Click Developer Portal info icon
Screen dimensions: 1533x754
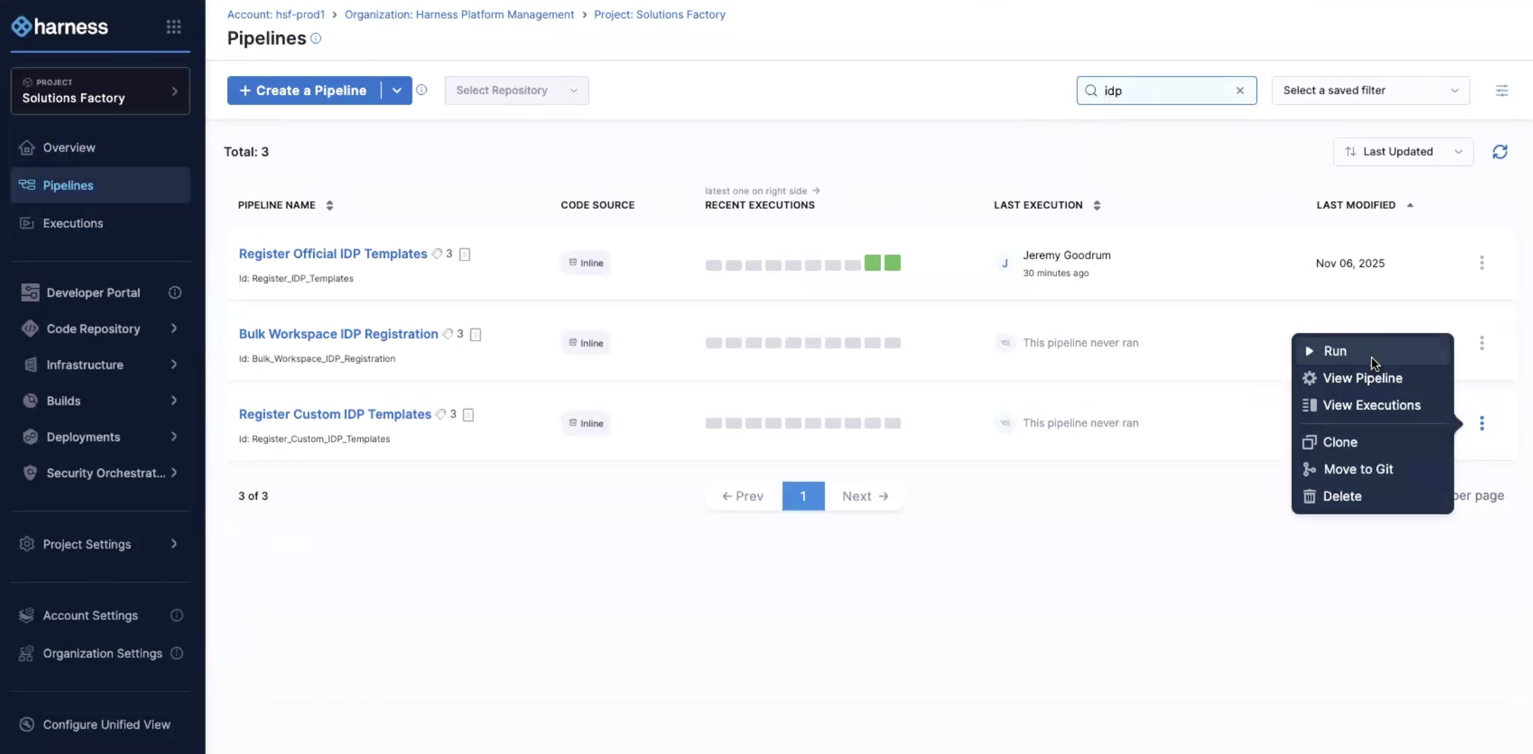tap(175, 293)
